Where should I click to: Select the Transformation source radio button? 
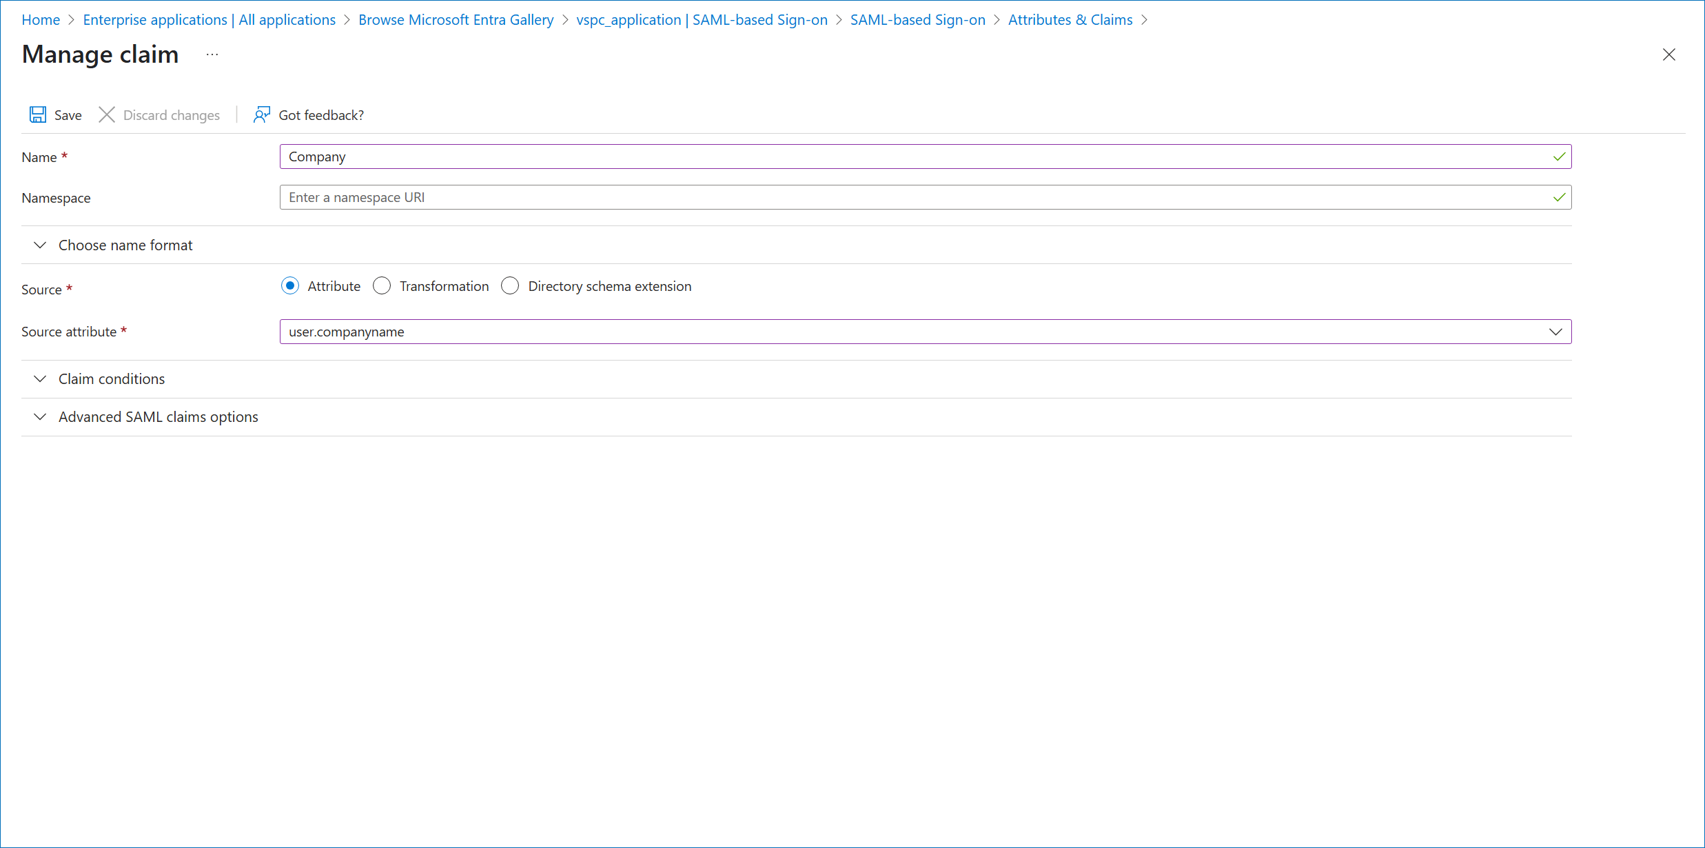tap(382, 286)
